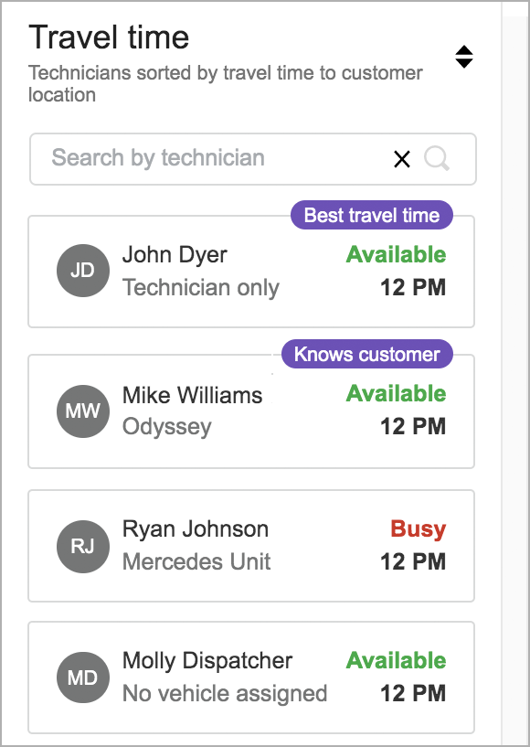Click the Mercedes Unit vehicle label

[x=196, y=561]
